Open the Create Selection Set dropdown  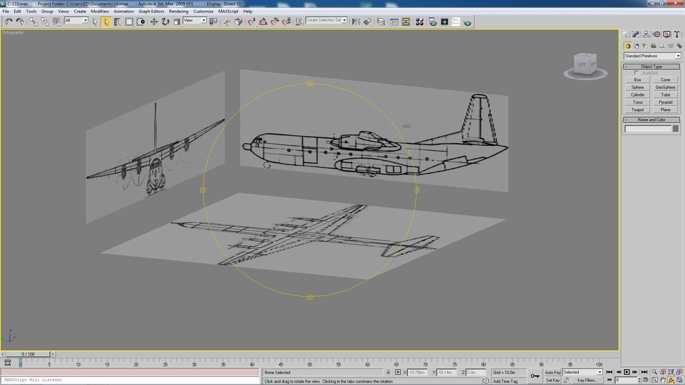click(x=326, y=20)
